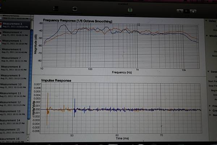Select Measurement 4 in the list
The width and height of the screenshot is (217, 145).
[15, 34]
